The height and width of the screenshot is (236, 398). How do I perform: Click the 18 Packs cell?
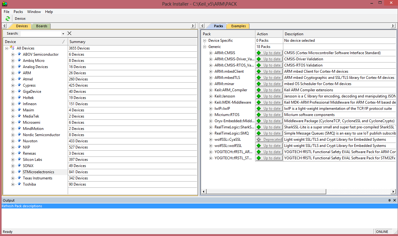(x=269, y=47)
